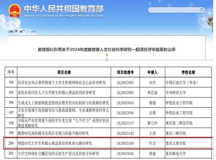
Task: Click the 学校名称 column header
Action: pyautogui.click(x=188, y=72)
